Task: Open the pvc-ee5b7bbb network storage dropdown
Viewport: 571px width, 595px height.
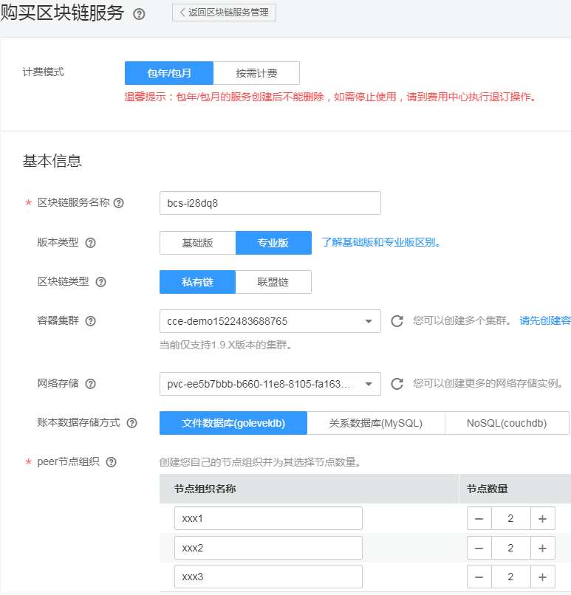Action: coord(270,384)
